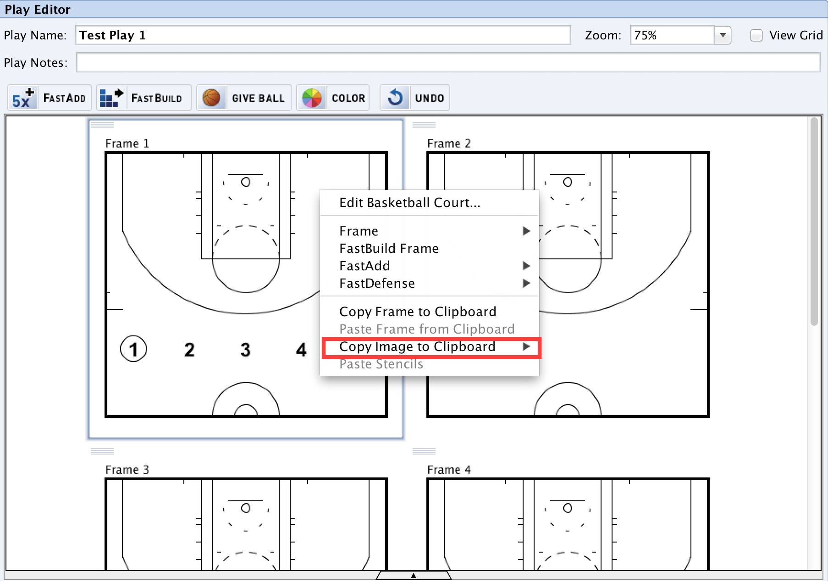Choose Edit Basketball Court menu item
This screenshot has width=828, height=581.
(x=430, y=203)
